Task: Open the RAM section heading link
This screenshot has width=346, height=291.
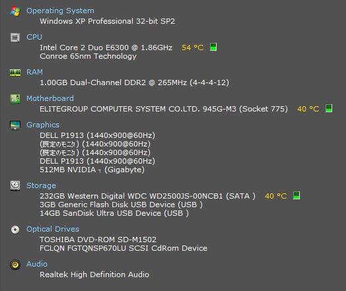Action: [x=34, y=72]
